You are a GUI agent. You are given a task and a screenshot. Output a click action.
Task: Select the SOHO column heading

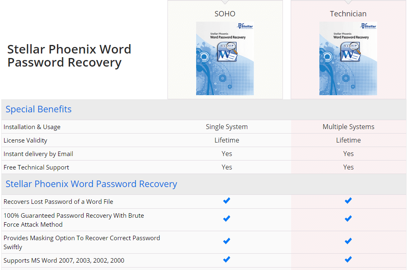[x=225, y=14]
